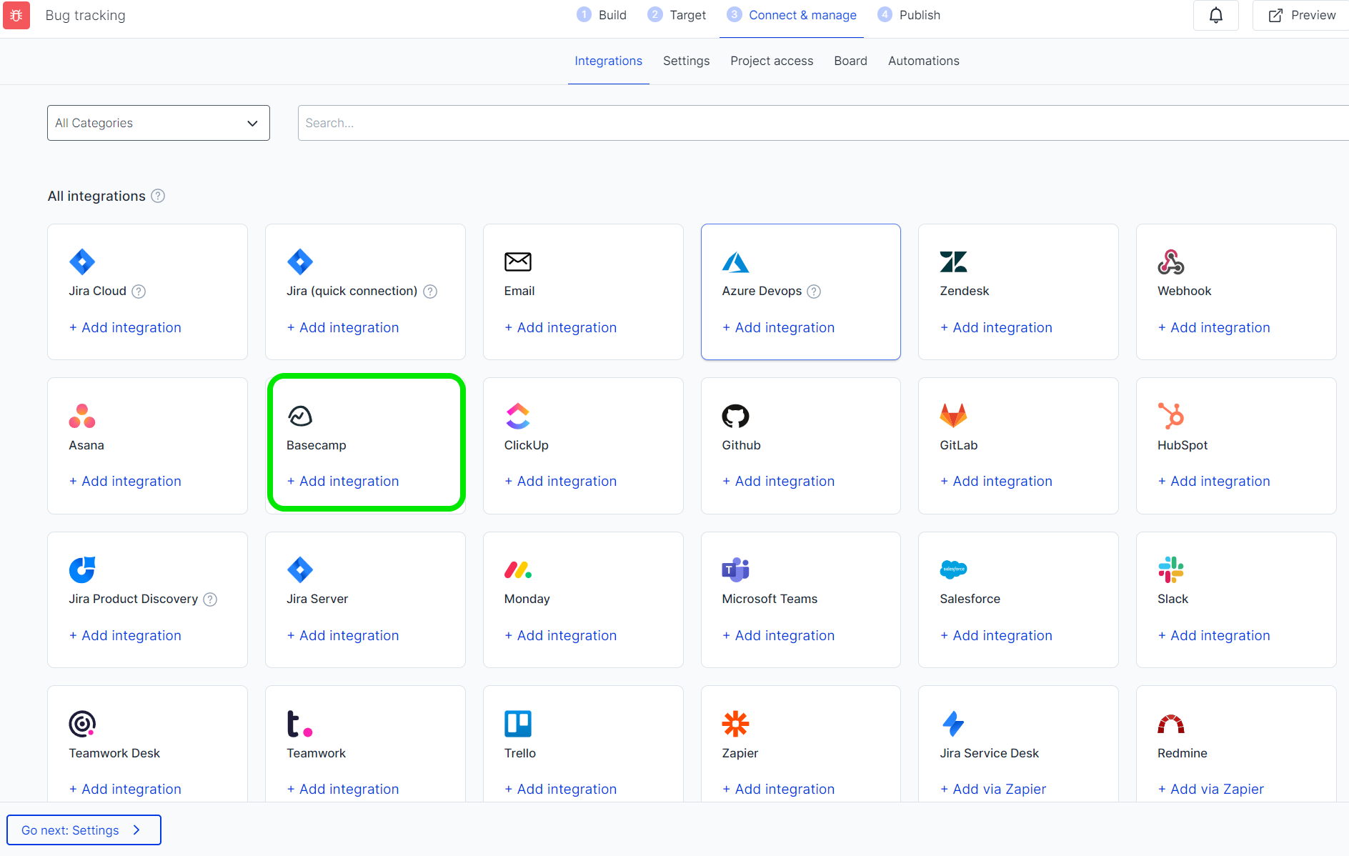Show help tooltip for Jira quick connection
This screenshot has width=1349, height=856.
click(430, 292)
